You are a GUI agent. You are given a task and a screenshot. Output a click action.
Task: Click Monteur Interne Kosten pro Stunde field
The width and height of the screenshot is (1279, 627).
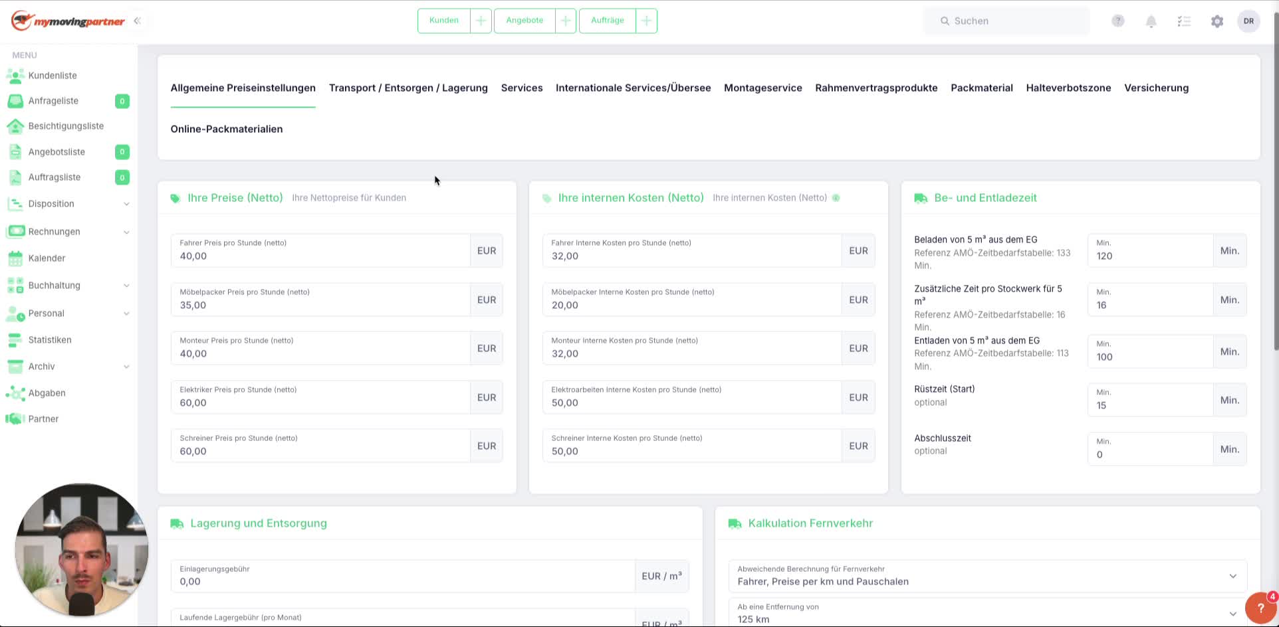[692, 348]
